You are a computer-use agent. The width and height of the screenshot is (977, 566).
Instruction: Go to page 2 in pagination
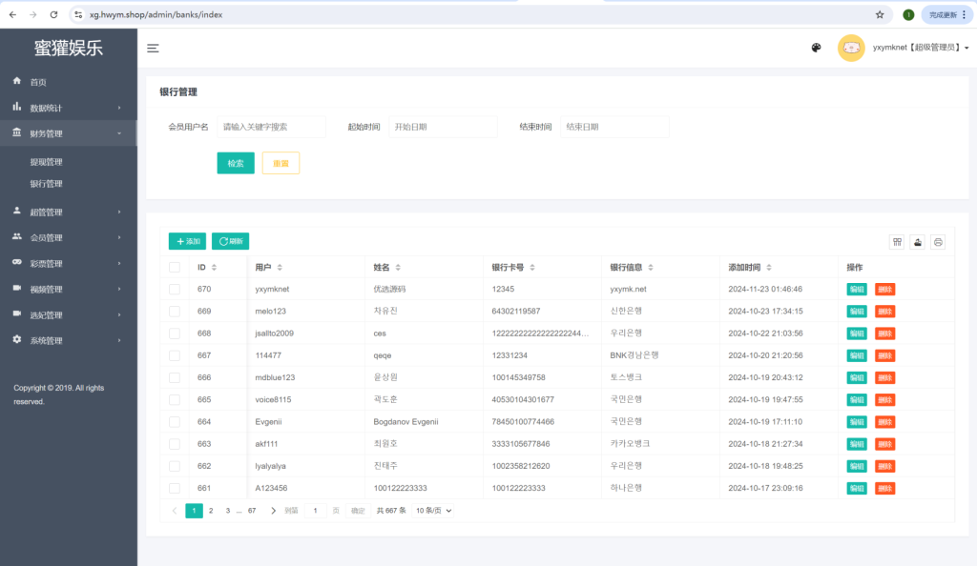(211, 511)
